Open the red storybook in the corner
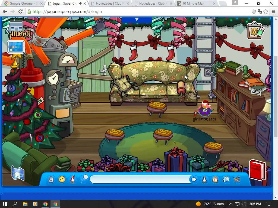 click(257, 170)
